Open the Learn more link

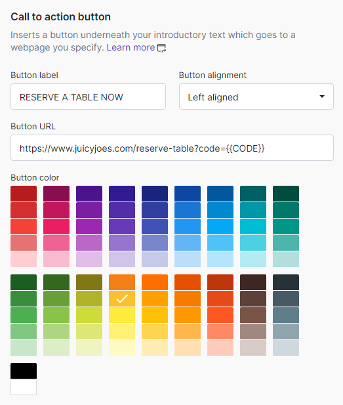coord(131,47)
